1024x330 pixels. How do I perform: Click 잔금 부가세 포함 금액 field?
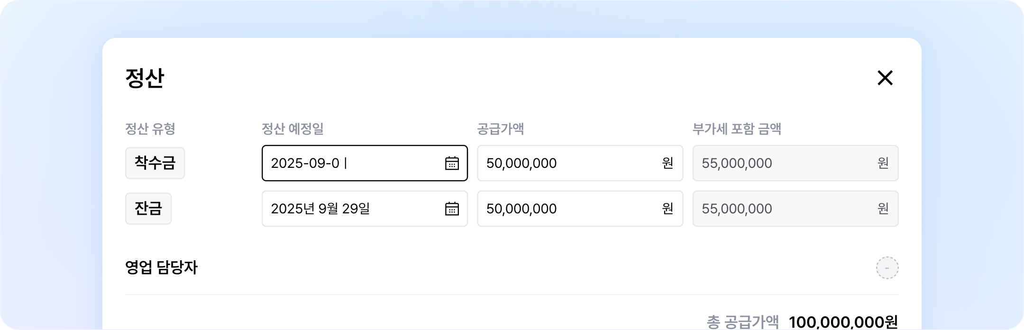tap(787, 209)
